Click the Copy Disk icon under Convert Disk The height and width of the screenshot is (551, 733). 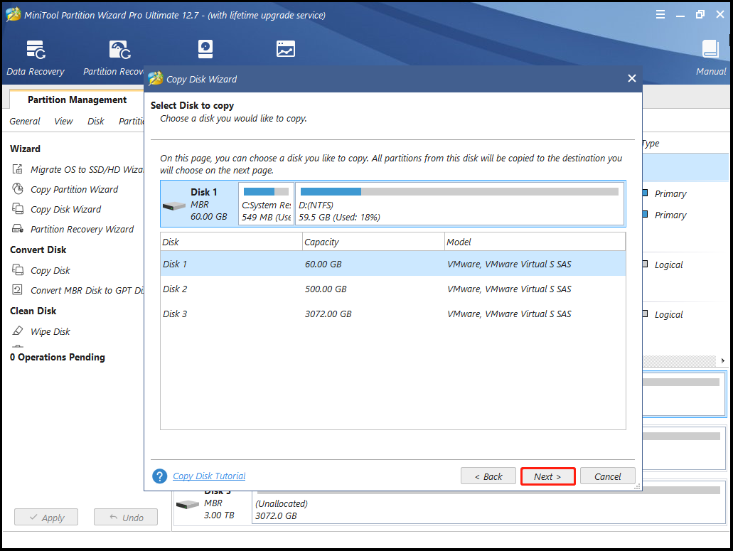point(18,270)
